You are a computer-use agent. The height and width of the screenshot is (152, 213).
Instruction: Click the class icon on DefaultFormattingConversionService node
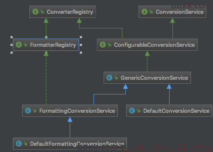point(19,144)
